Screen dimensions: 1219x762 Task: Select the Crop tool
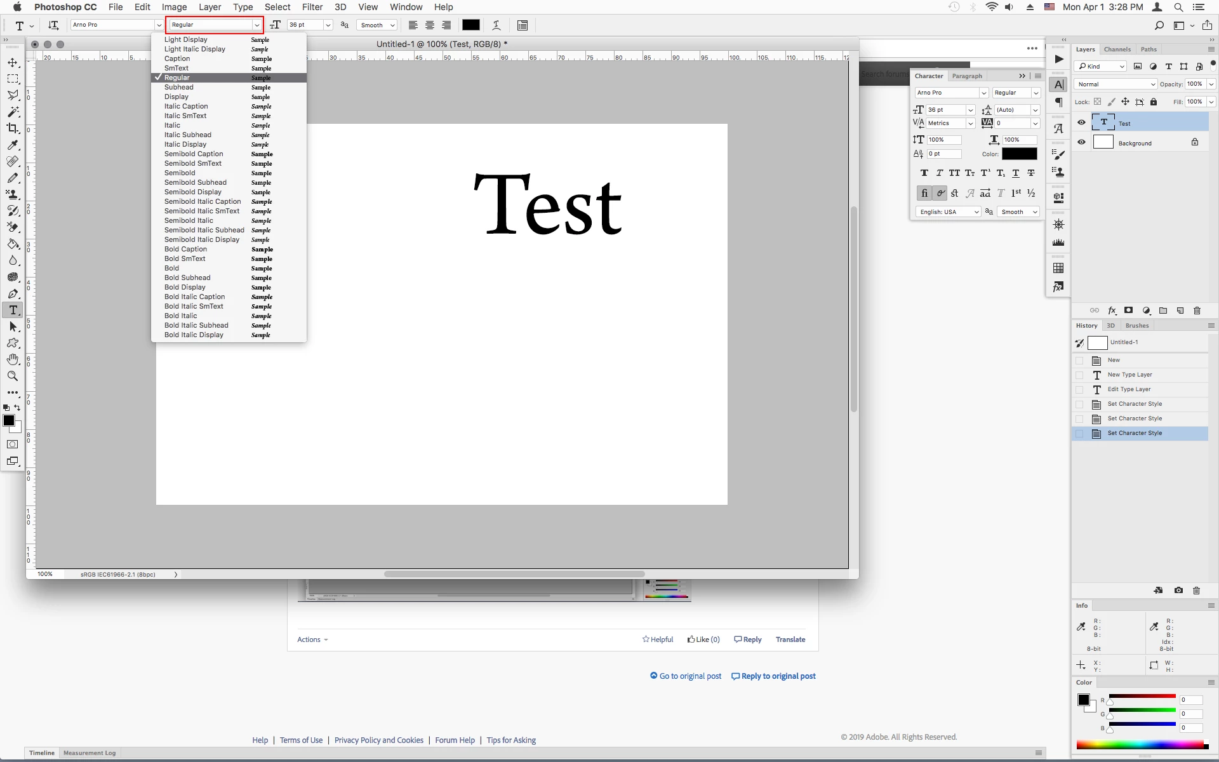[x=13, y=128]
